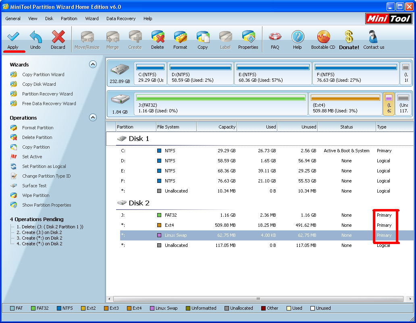Click the Delete partition toolbar icon
This screenshot has width=416, height=323.
[158, 37]
